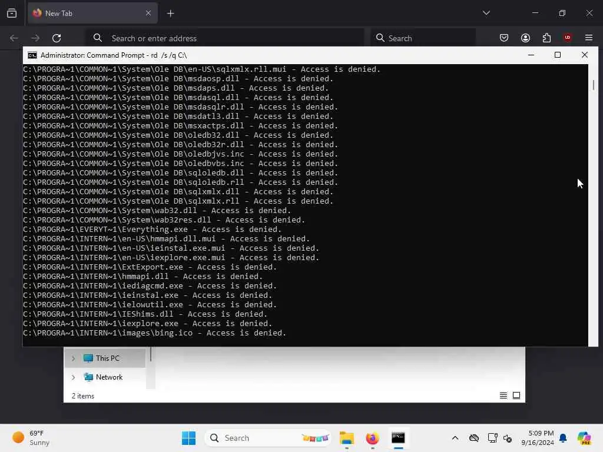Switch Explorer to details view icon
603x452 pixels.
[503, 395]
